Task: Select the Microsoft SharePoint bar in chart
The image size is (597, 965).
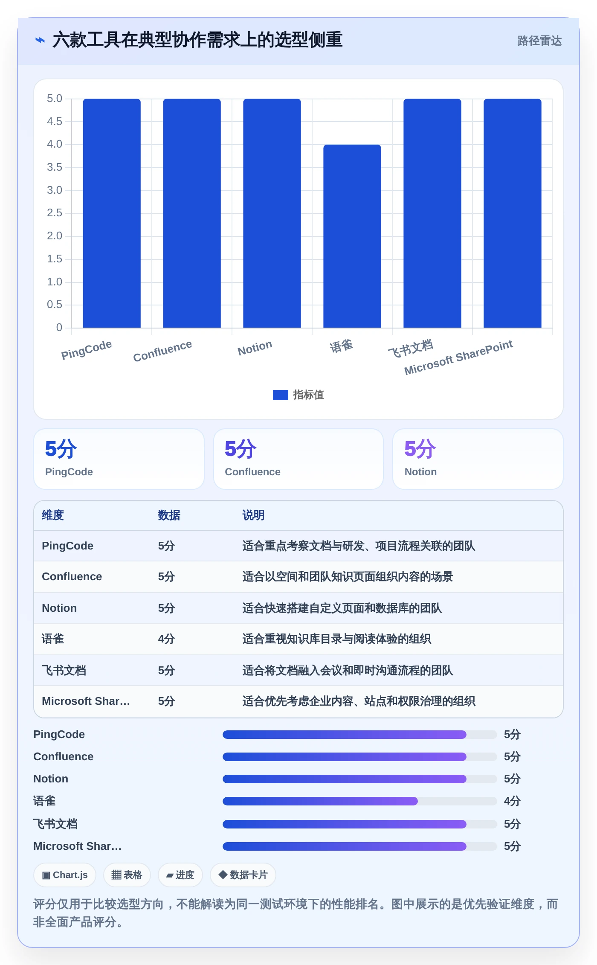Action: tap(513, 213)
